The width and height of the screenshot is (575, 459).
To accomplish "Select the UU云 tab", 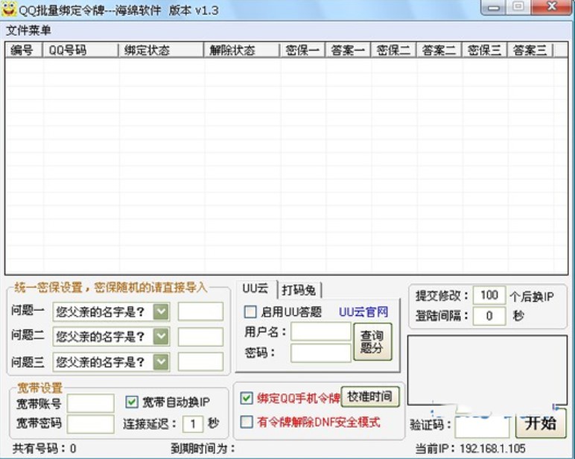I will click(x=255, y=289).
